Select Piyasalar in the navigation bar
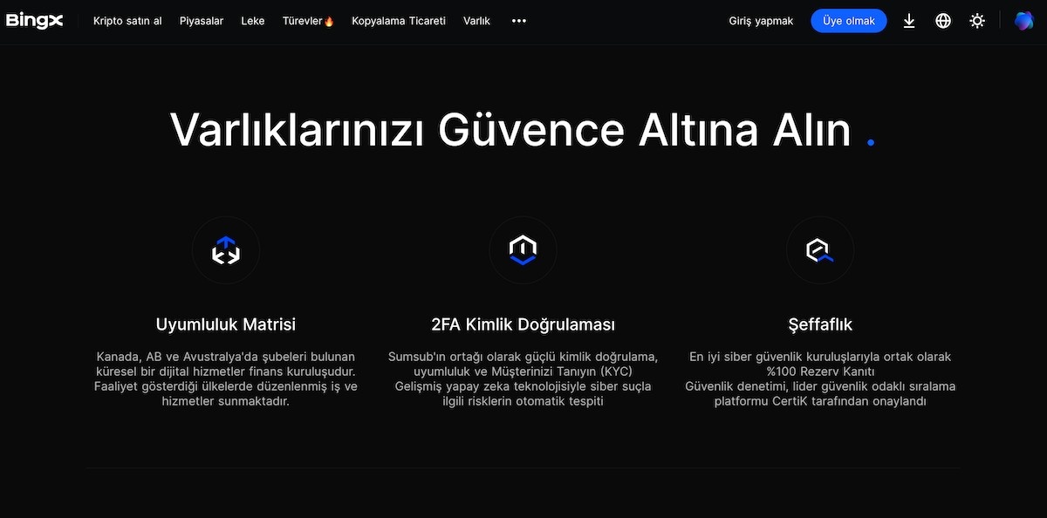Viewport: 1047px width, 518px height. tap(202, 20)
